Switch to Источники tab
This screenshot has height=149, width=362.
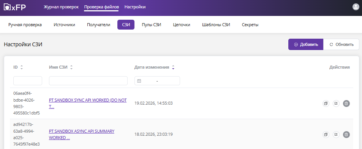click(65, 25)
